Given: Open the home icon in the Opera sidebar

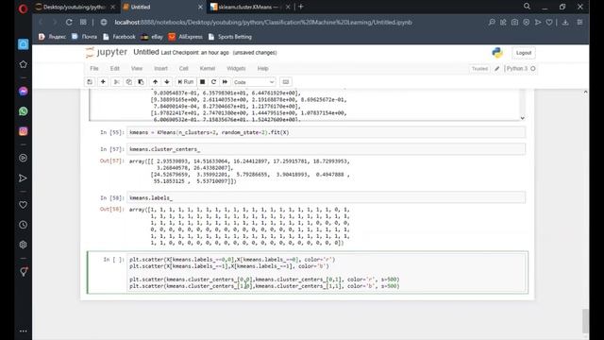Looking at the screenshot, I should point(23,44).
